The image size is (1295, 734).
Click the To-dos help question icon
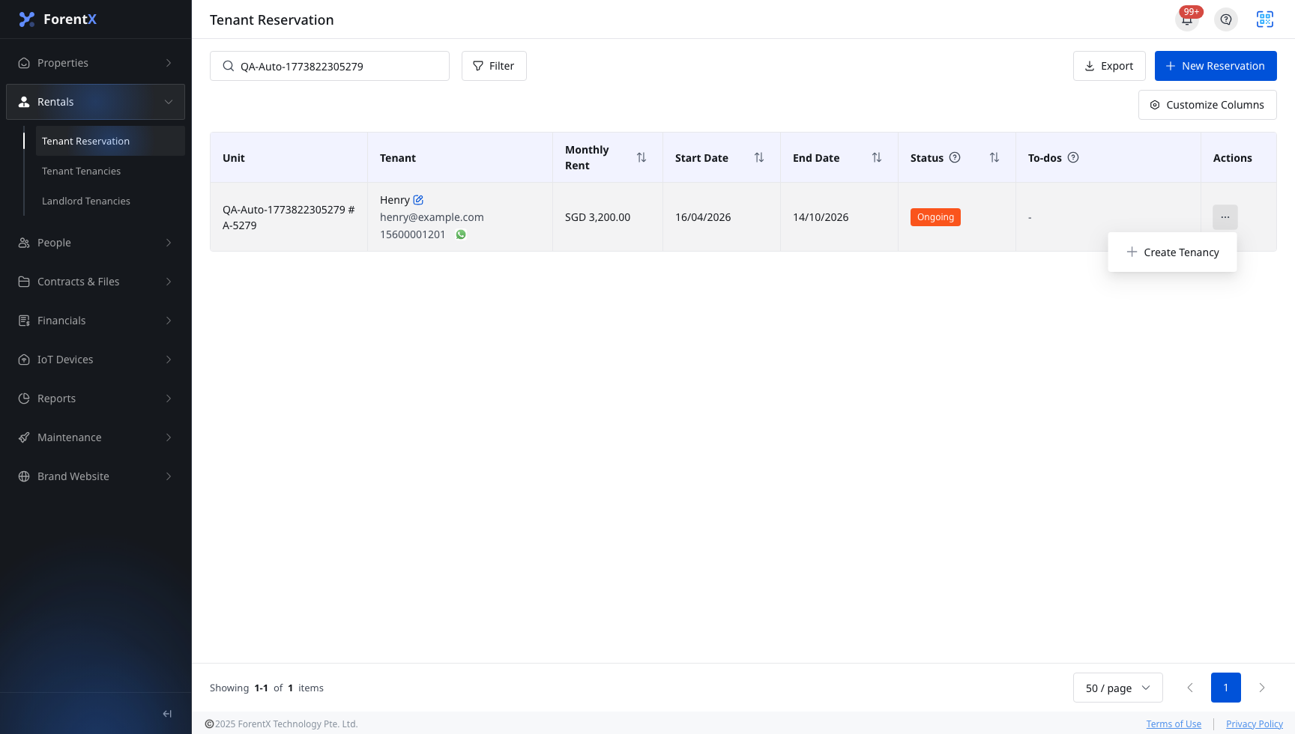pyautogui.click(x=1073, y=157)
